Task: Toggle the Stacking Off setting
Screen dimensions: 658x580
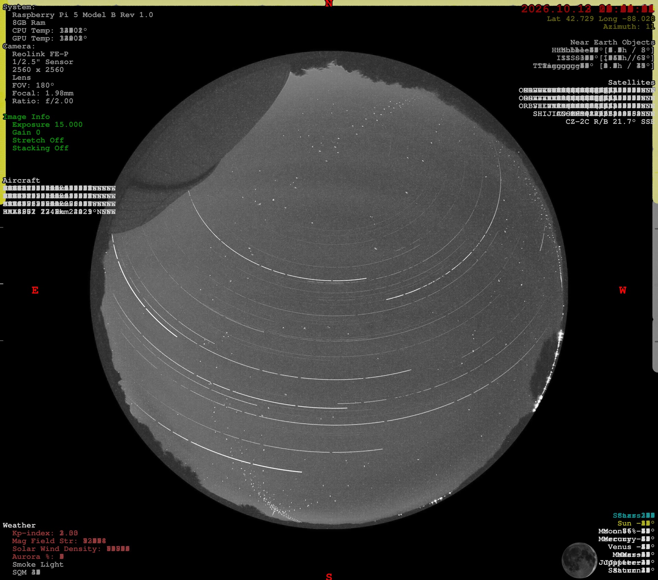Action: tap(40, 148)
